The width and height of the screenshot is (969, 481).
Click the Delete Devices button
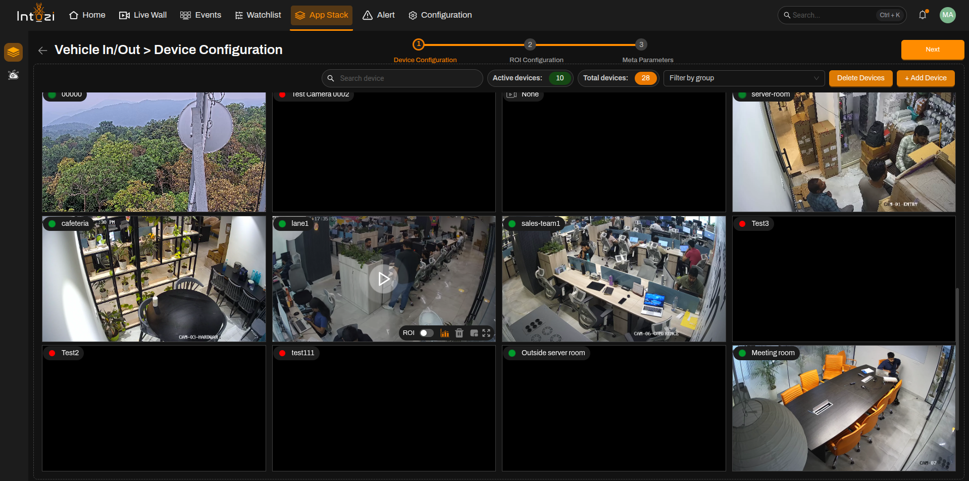point(860,78)
